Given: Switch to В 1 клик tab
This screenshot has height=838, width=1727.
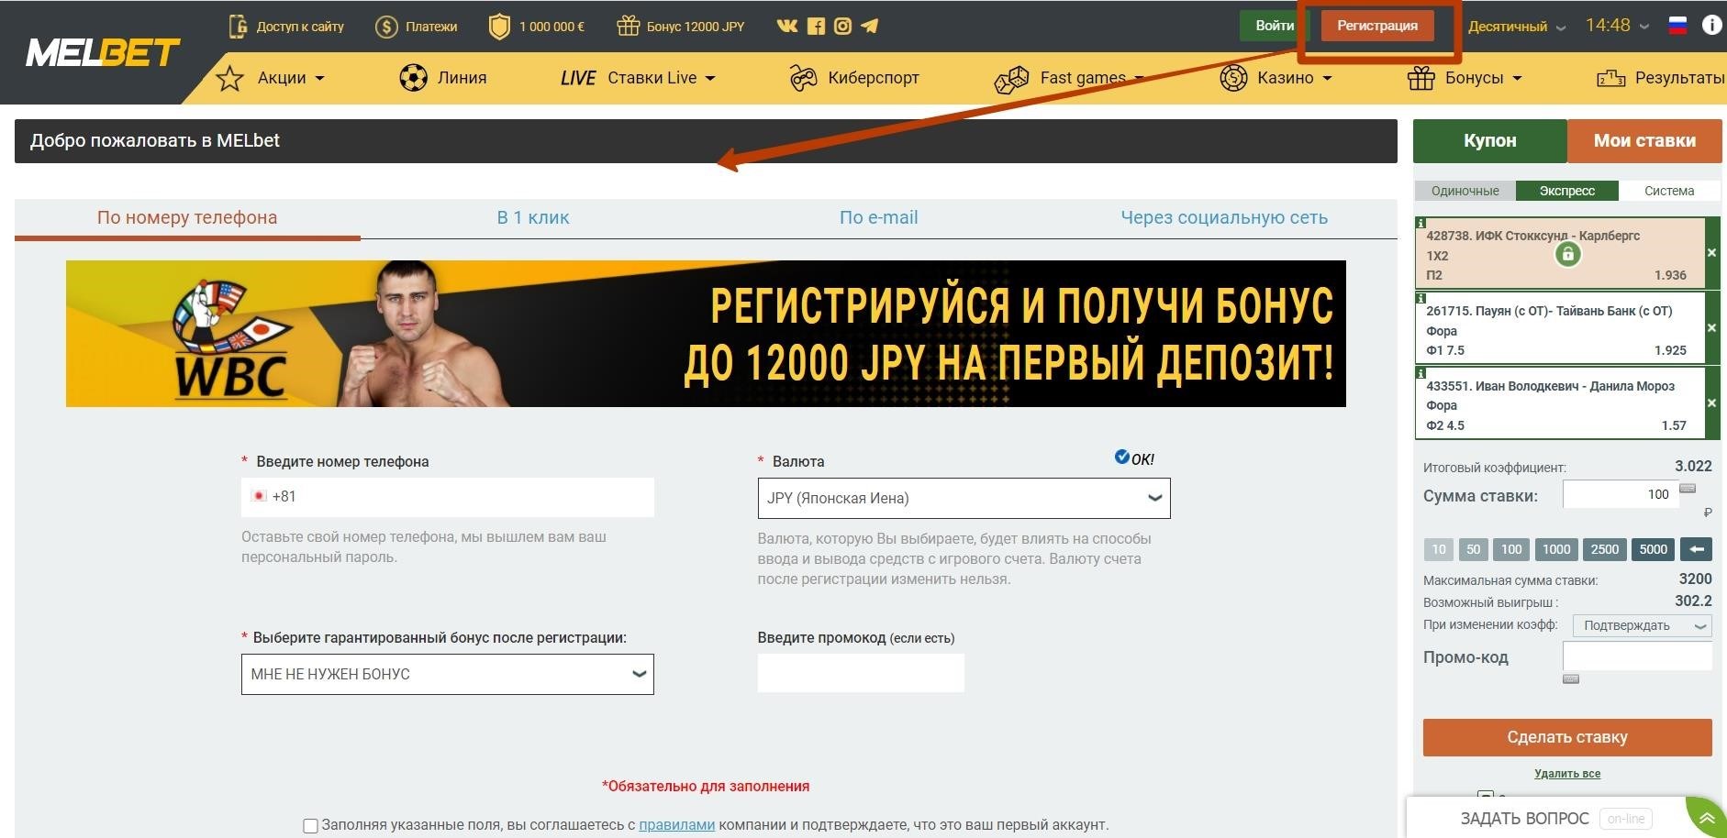Looking at the screenshot, I should coord(533,218).
